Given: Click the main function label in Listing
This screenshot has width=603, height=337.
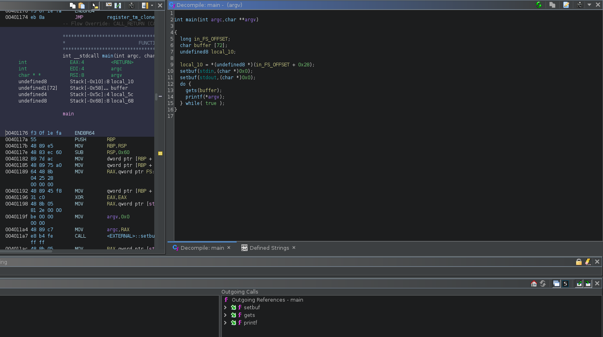Looking at the screenshot, I should tap(68, 114).
